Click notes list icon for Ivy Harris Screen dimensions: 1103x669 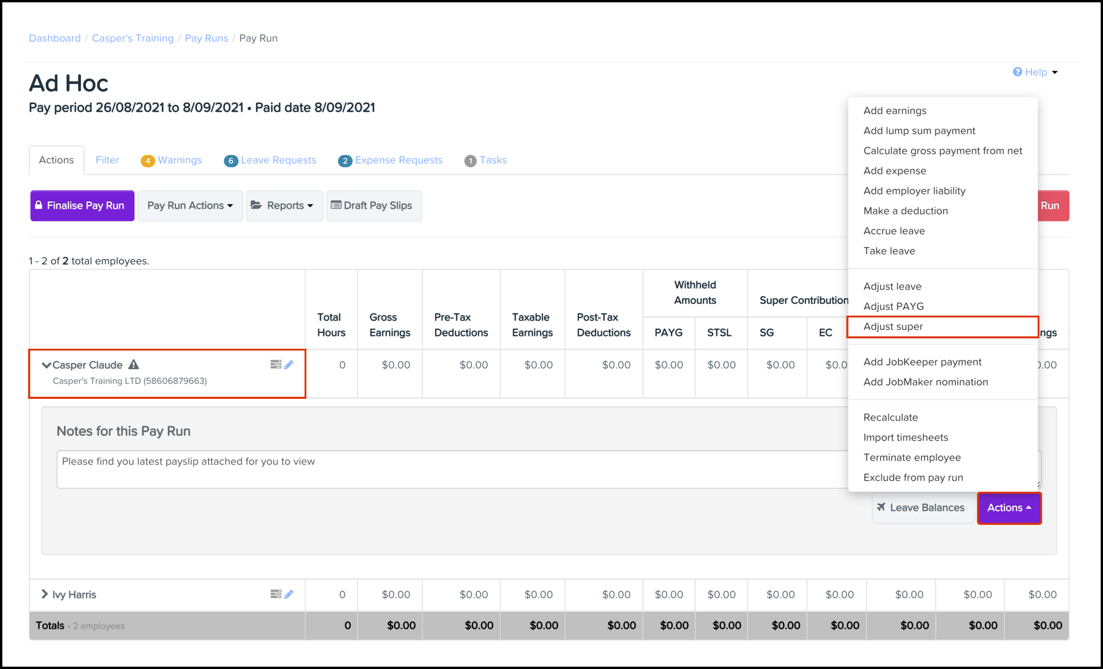[x=276, y=594]
